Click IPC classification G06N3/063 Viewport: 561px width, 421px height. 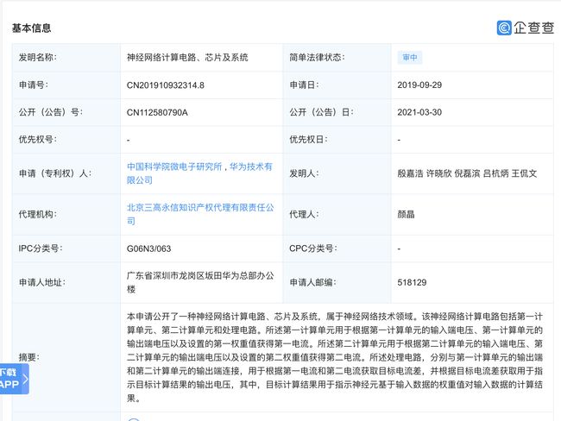click(x=148, y=248)
